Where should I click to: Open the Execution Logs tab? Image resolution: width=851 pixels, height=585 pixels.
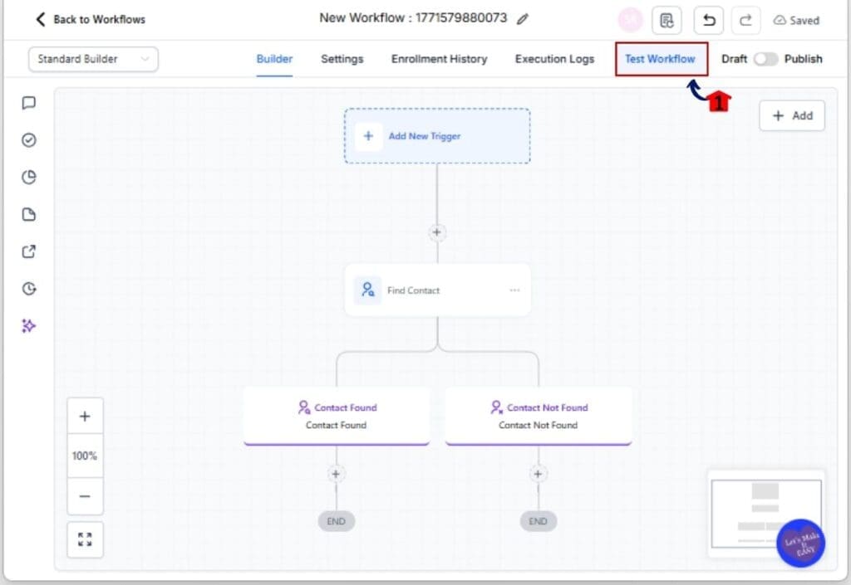tap(554, 59)
